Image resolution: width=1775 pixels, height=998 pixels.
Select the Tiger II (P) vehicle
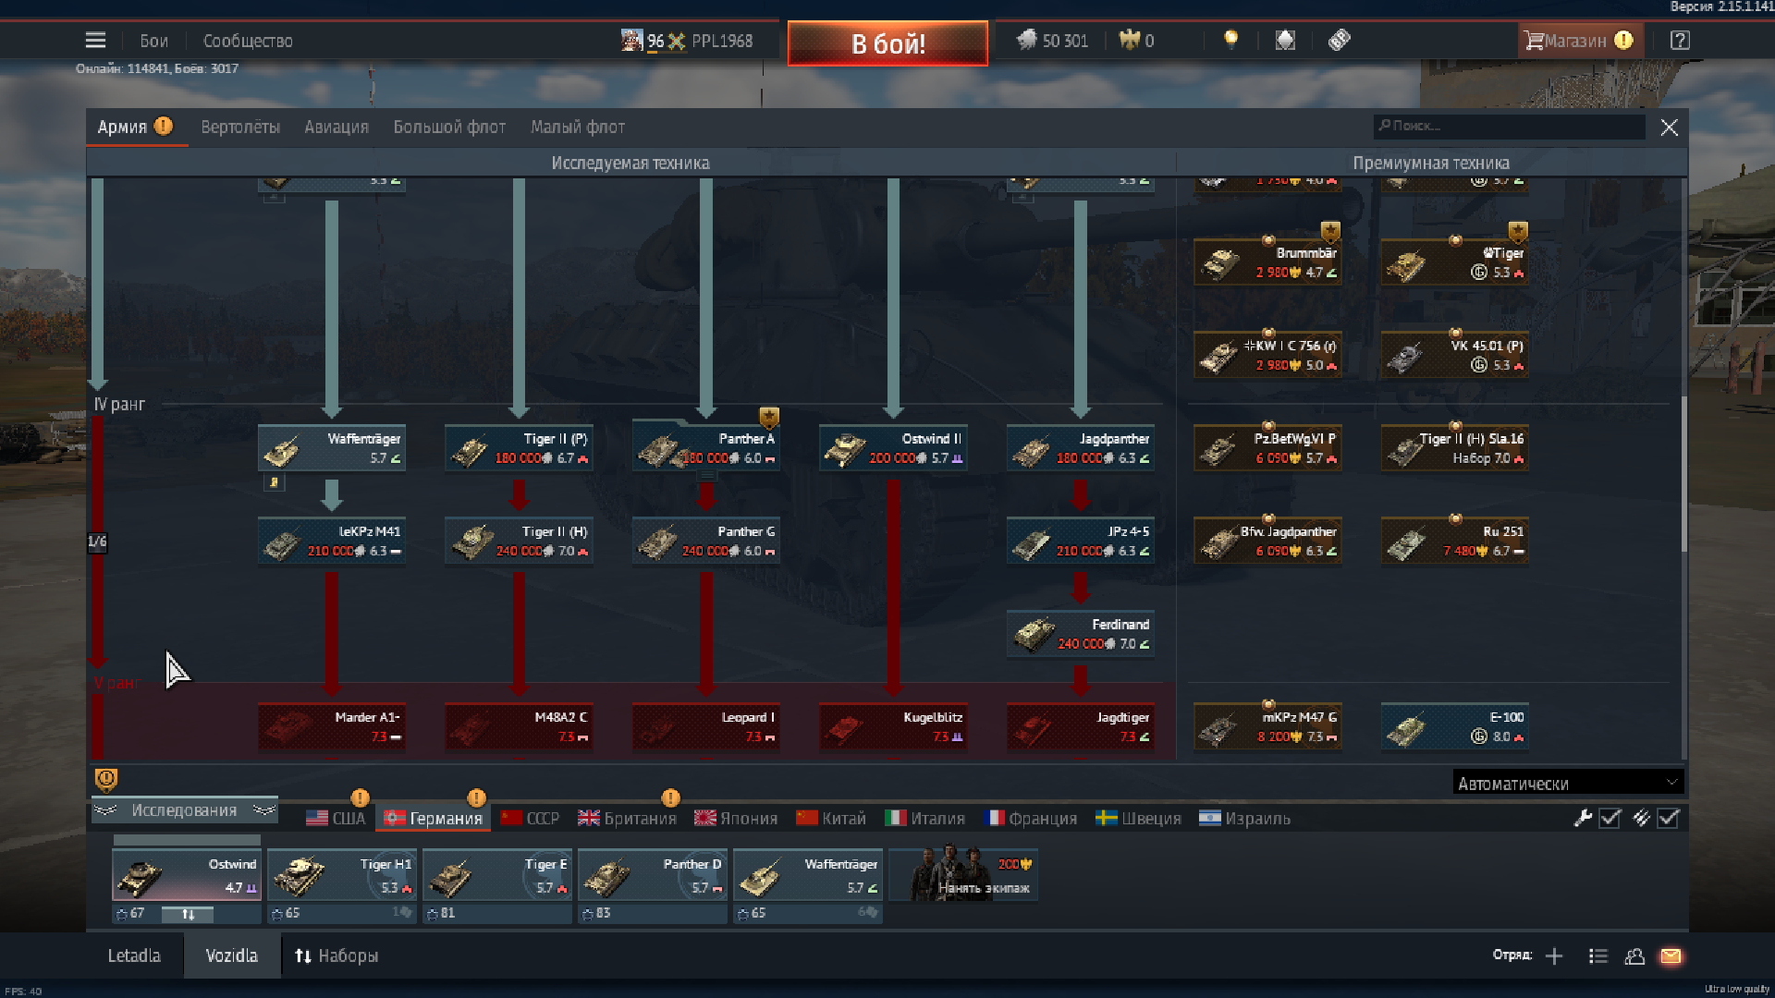pos(519,448)
